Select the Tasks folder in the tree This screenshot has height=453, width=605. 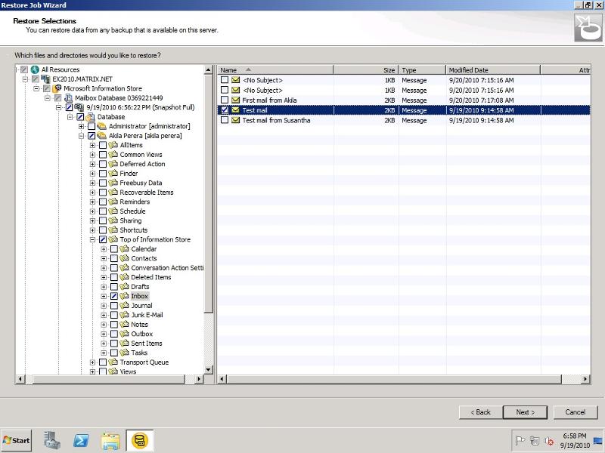tap(139, 353)
